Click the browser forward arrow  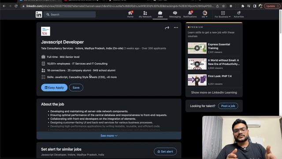click(x=10, y=6)
